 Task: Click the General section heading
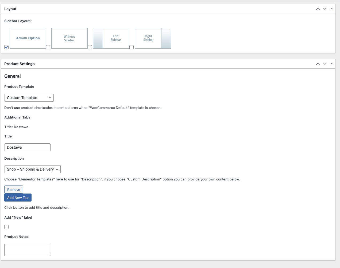(13, 76)
